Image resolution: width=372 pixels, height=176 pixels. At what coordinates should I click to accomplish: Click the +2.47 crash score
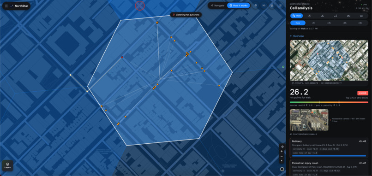(362, 163)
